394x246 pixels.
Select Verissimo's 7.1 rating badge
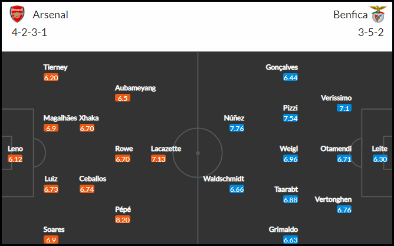(344, 108)
